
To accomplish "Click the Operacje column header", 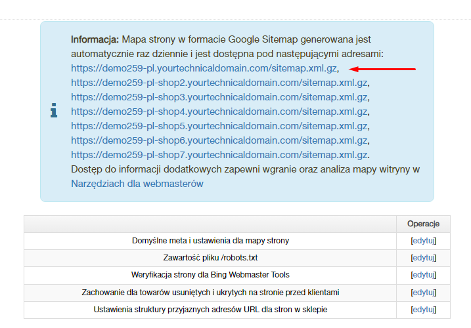I will coord(423,224).
